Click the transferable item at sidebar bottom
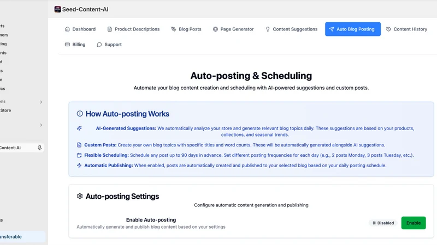 [22, 237]
